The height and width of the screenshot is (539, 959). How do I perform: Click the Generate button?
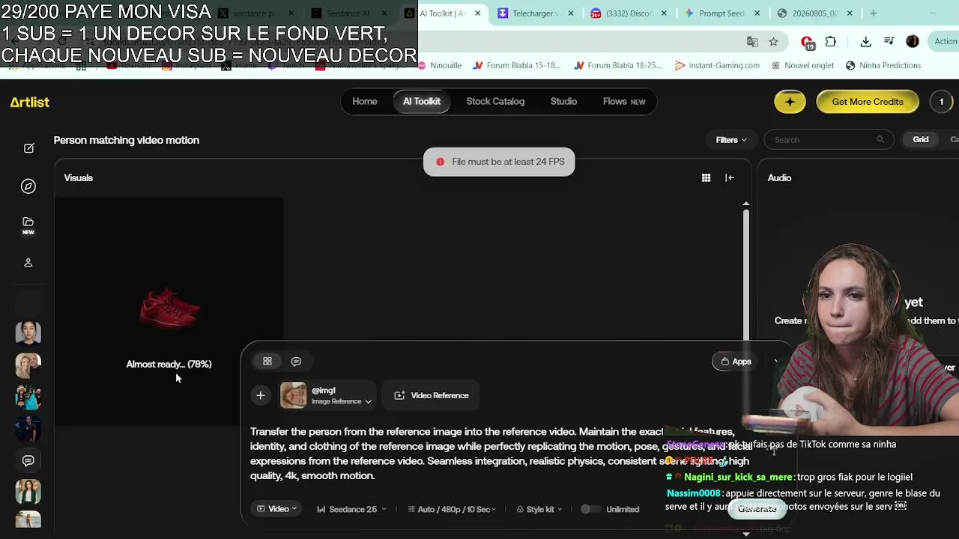757,509
